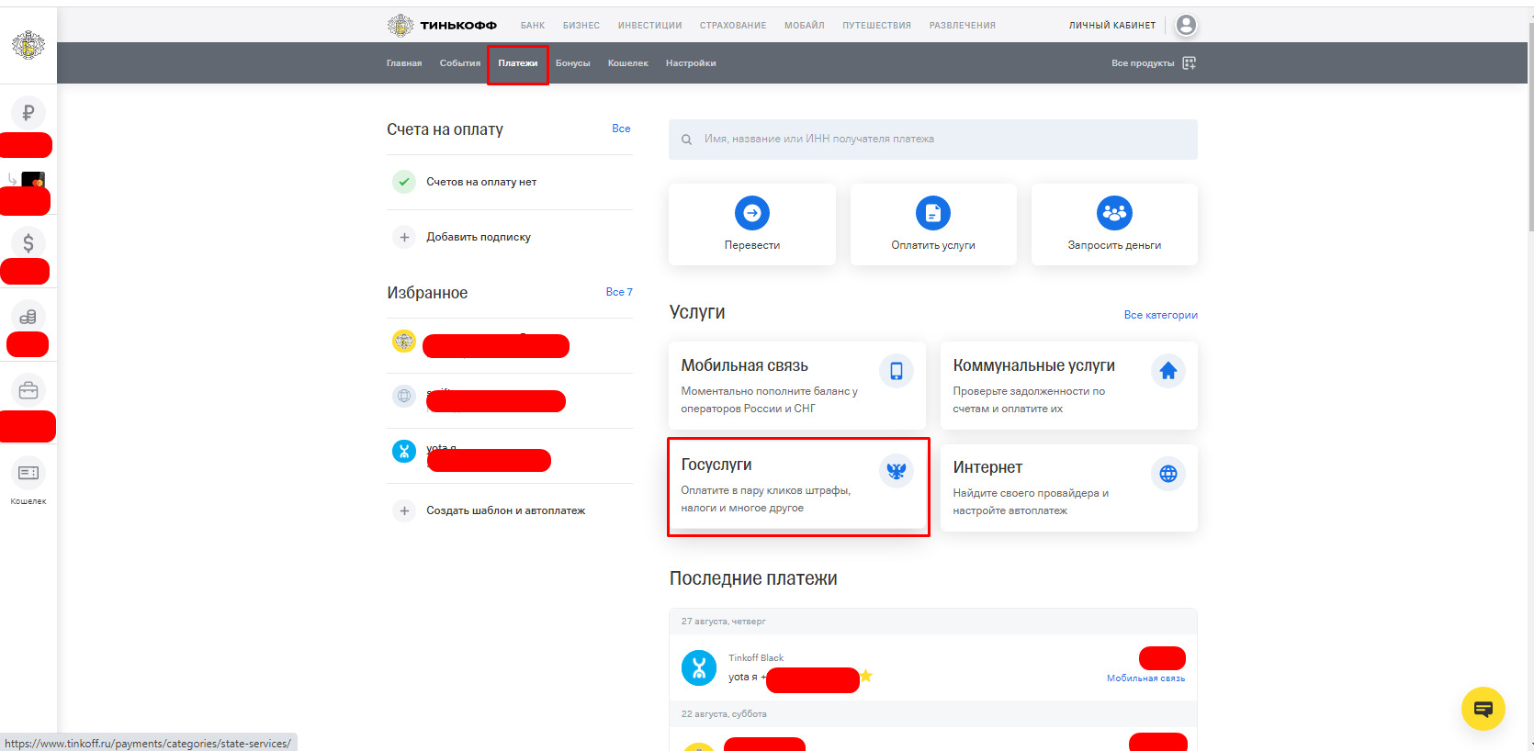Viewport: 1534px width, 751px height.
Task: Open the user profile avatar icon
Action: point(1186,25)
